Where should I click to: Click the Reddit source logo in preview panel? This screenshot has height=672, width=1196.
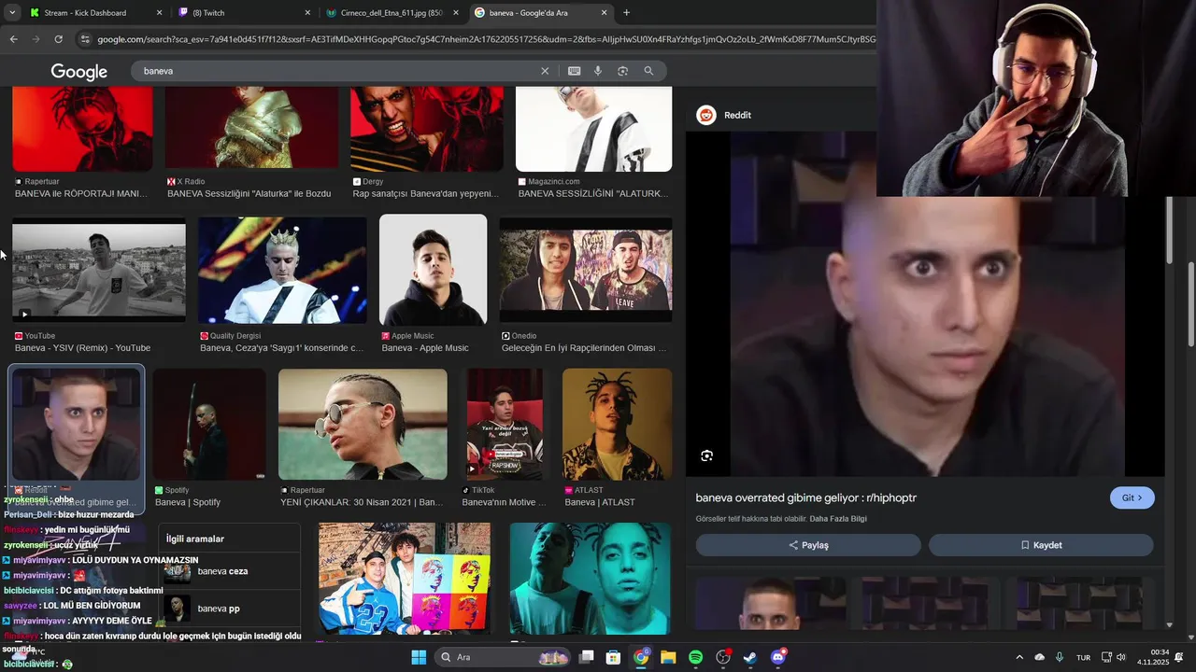pos(706,115)
